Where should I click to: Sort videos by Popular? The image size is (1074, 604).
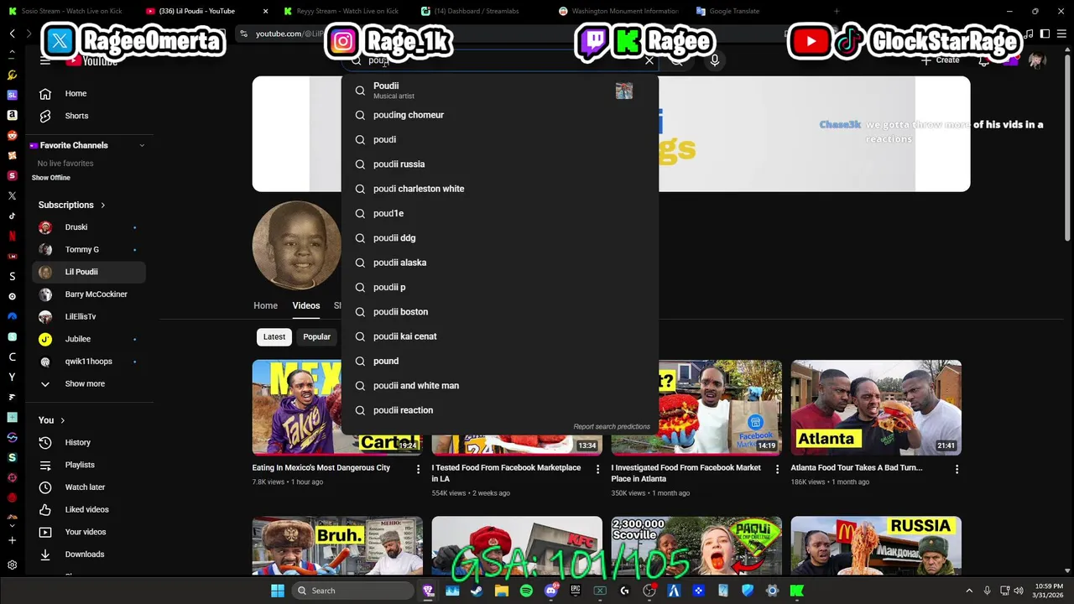tap(316, 336)
